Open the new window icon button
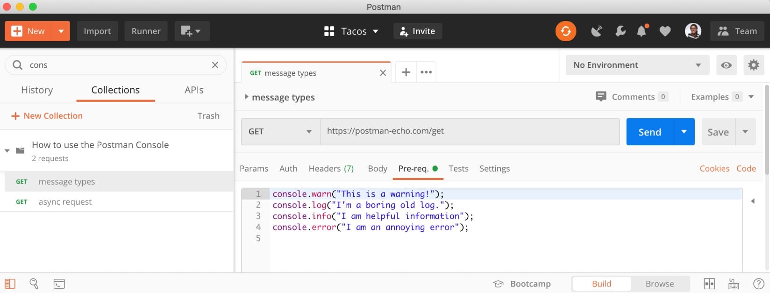Viewport: 770px width, 293px height. point(192,31)
